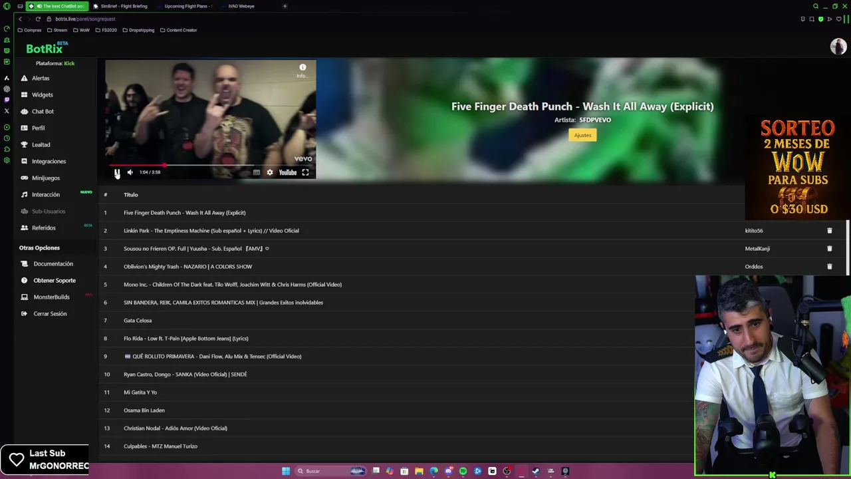The height and width of the screenshot is (479, 851).
Task: Click the song list scrollbar
Action: 848,246
